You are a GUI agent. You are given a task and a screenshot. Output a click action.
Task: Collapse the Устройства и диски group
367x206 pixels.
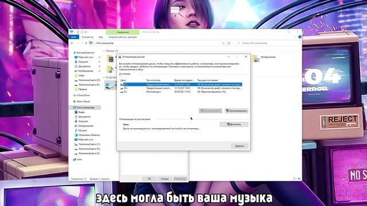click(x=104, y=77)
